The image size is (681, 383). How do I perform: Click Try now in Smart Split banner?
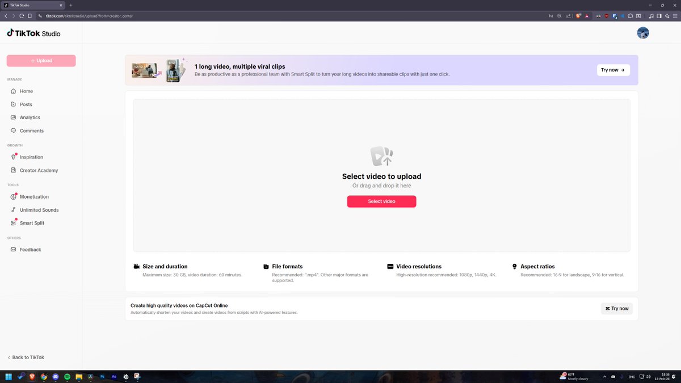coord(613,70)
